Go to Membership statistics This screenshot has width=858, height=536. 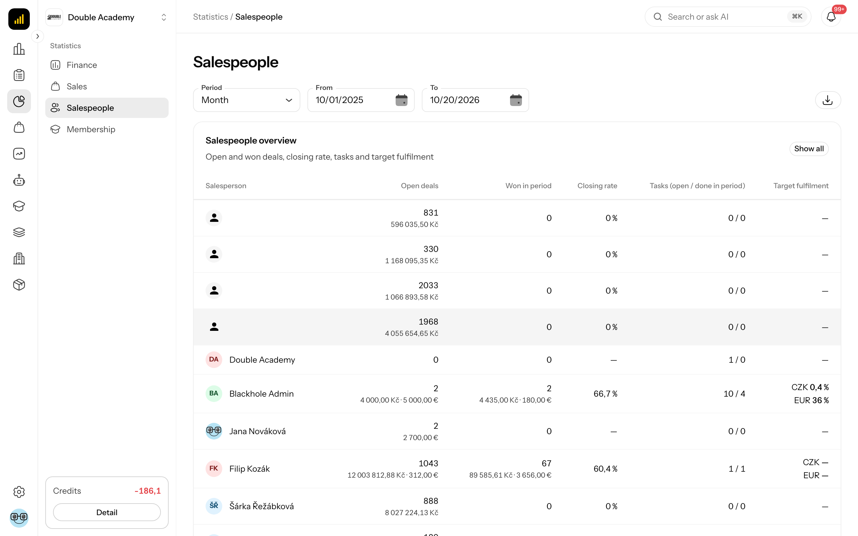(x=107, y=130)
